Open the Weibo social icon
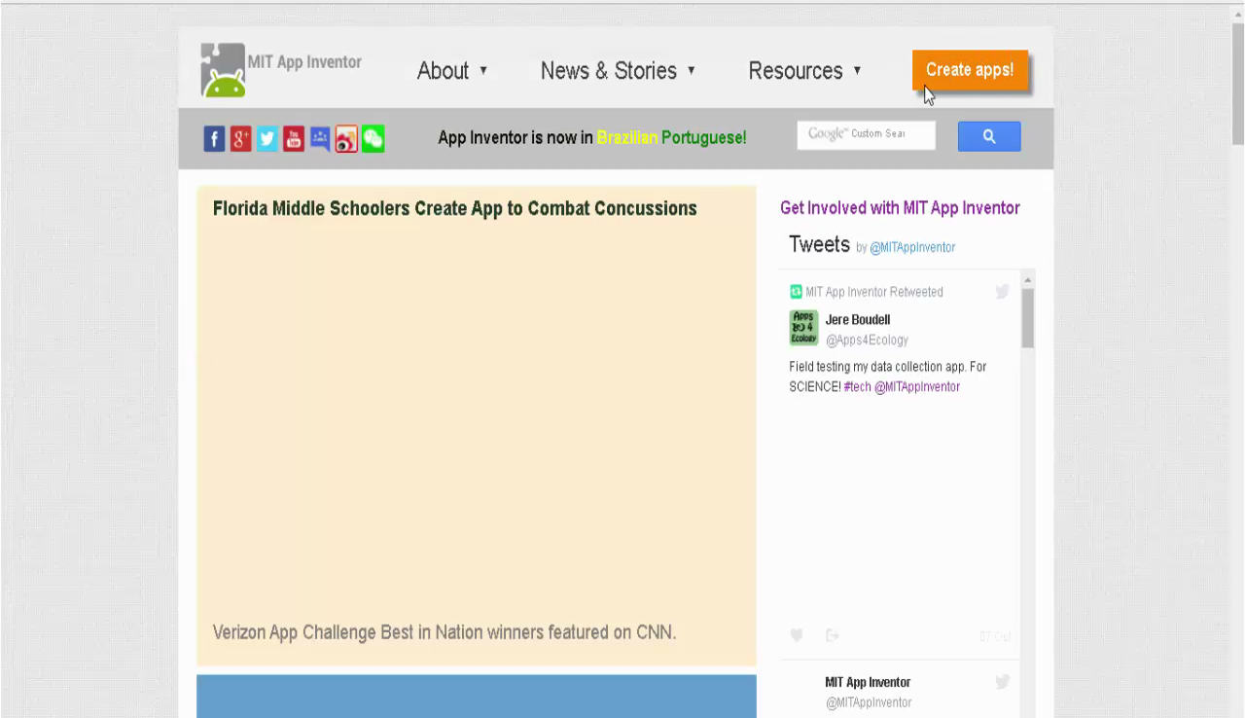1245x718 pixels. coord(346,139)
